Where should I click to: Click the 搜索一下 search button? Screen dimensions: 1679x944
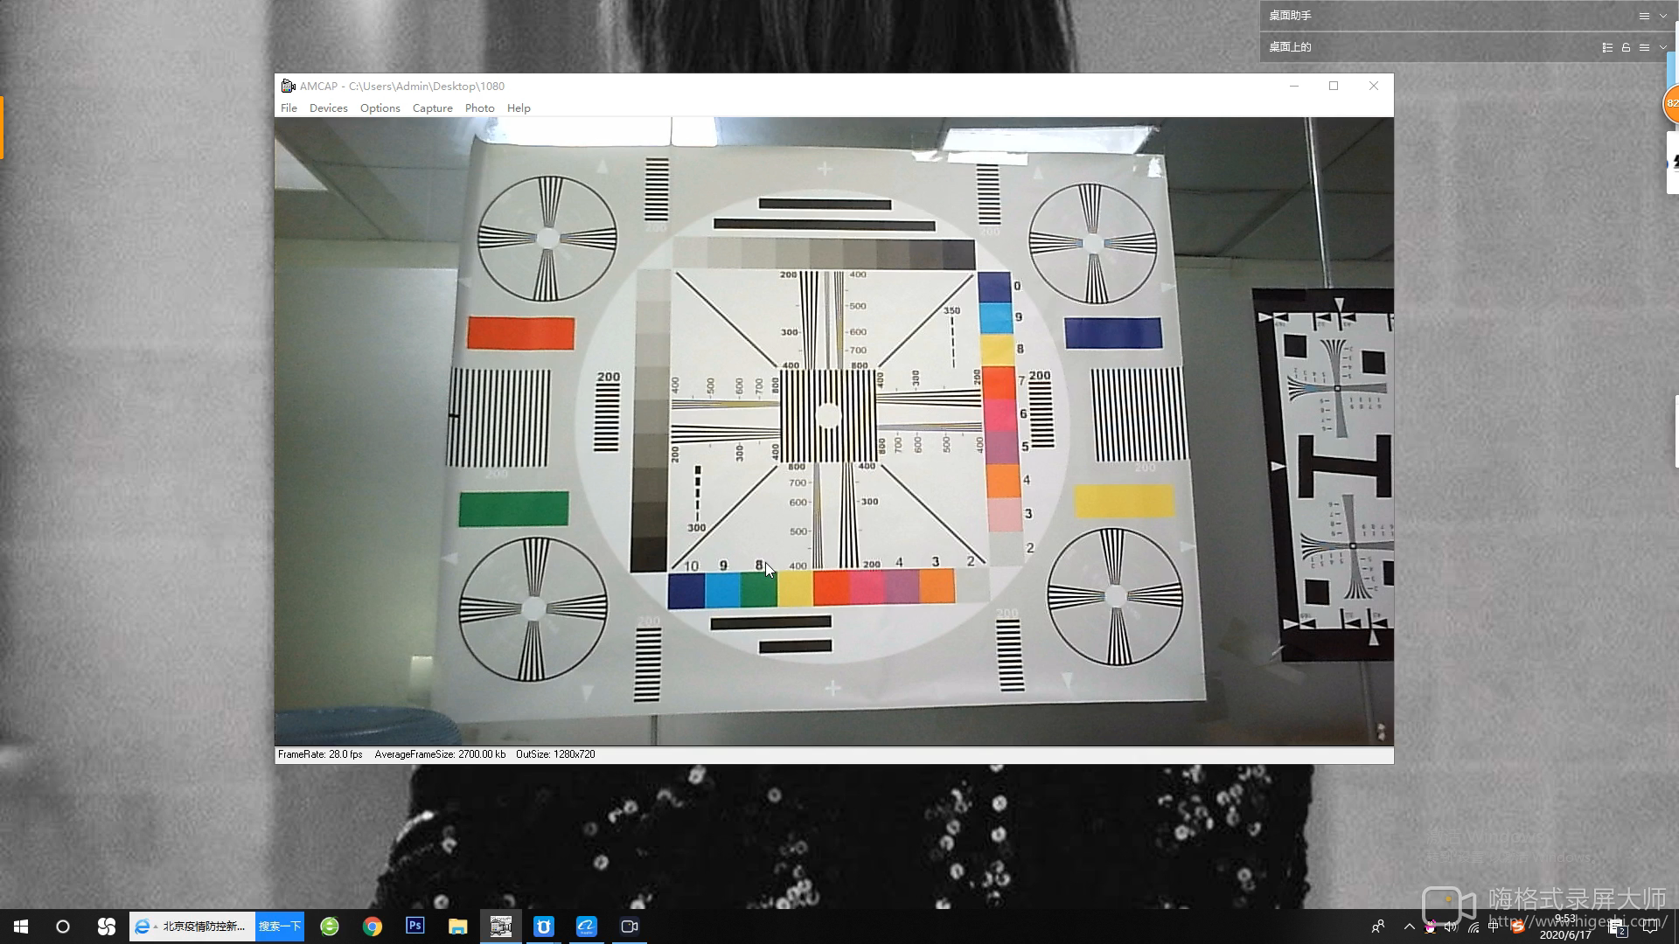point(280,927)
